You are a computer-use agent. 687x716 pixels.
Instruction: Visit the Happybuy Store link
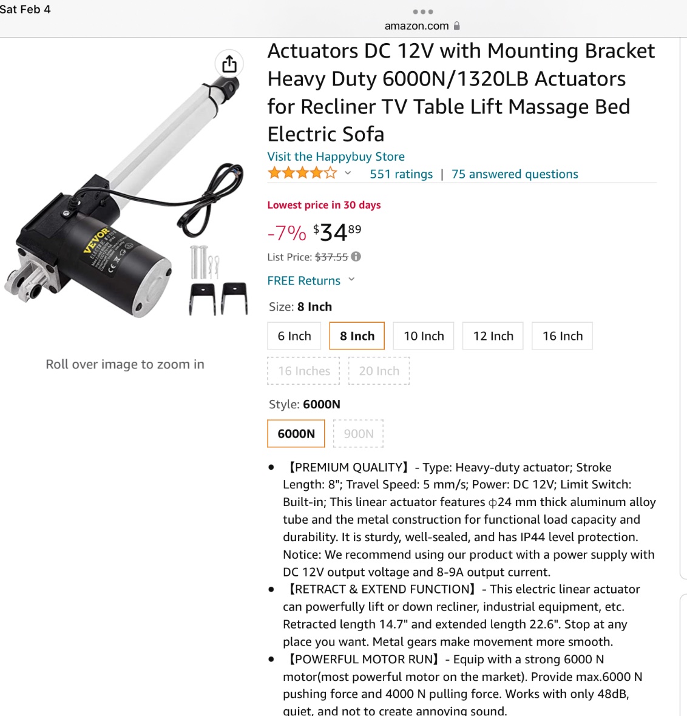point(336,157)
